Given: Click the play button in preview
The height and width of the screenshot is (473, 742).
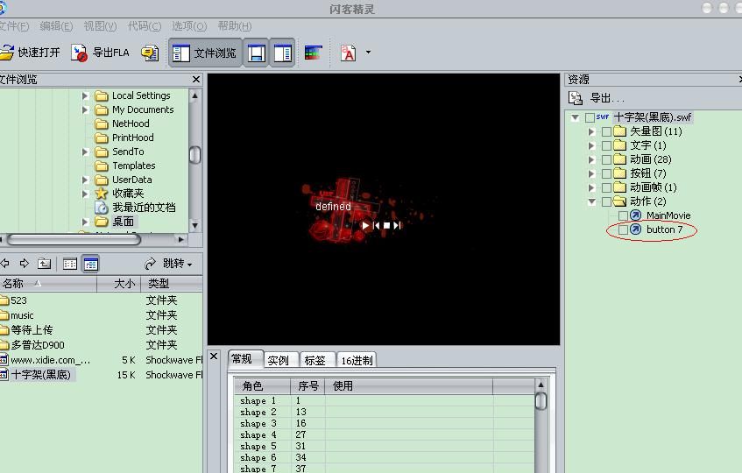Looking at the screenshot, I should coord(364,226).
